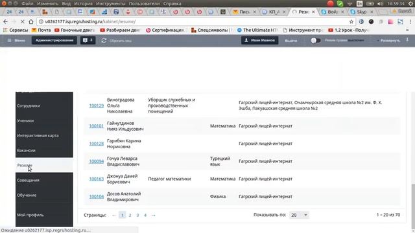
Task: Open the Сервисы apps shortcut
Action: (16, 30)
